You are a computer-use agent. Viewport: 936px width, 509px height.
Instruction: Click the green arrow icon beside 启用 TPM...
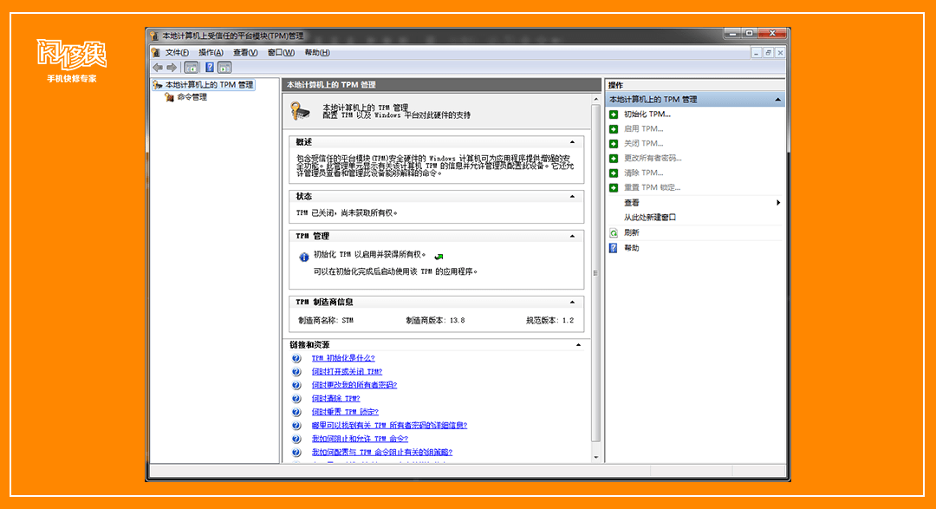tap(614, 129)
